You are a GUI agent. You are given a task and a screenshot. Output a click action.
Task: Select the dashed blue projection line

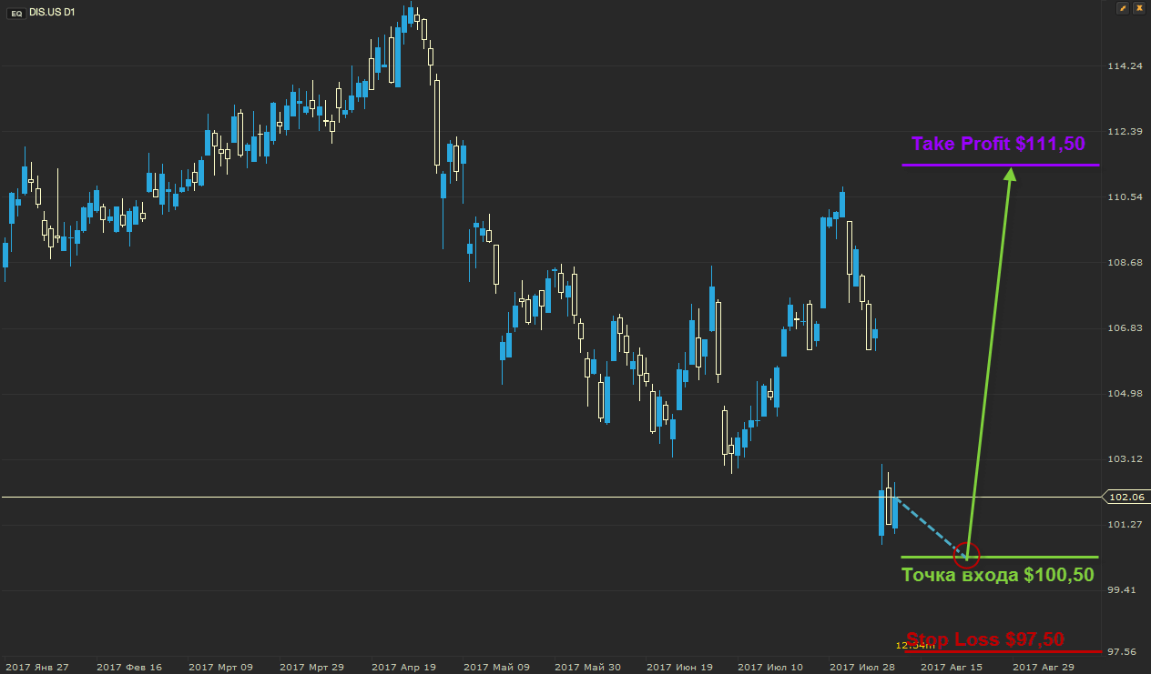pos(931,525)
